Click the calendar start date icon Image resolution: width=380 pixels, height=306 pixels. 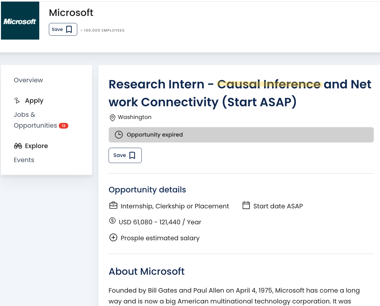[246, 205]
